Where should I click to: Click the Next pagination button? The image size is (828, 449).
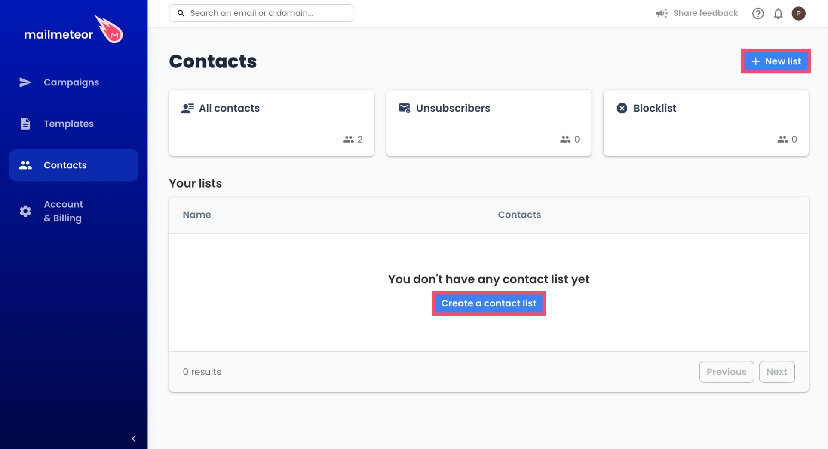(776, 372)
